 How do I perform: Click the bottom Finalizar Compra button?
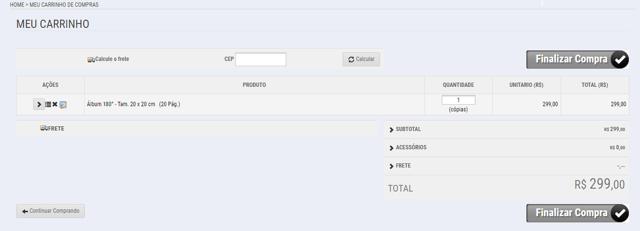pyautogui.click(x=578, y=213)
